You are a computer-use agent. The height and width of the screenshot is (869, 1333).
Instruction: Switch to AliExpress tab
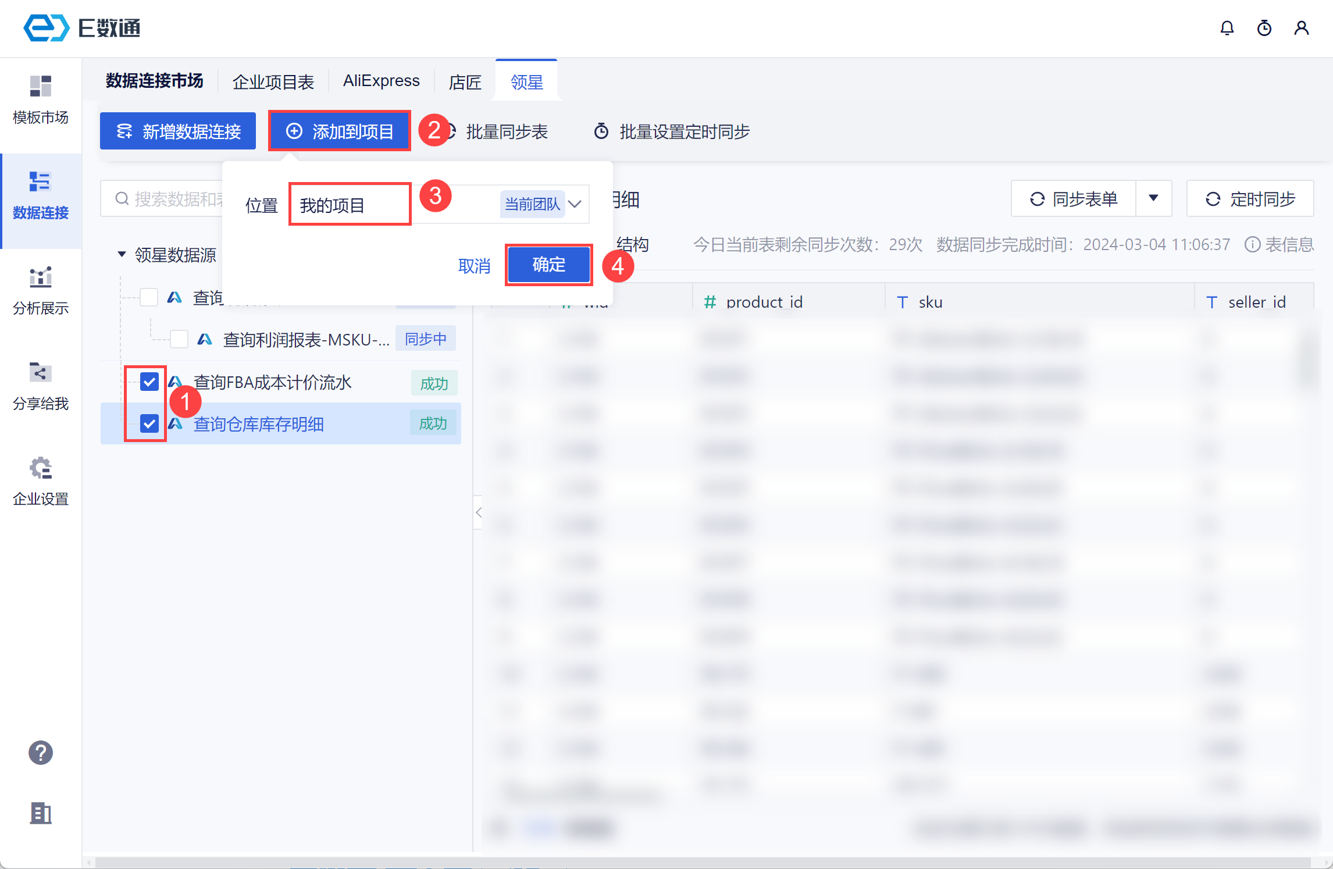tap(381, 81)
